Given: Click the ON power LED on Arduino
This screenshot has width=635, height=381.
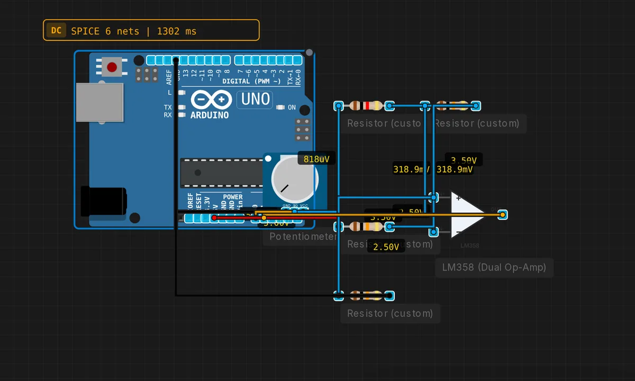Looking at the screenshot, I should tap(281, 107).
